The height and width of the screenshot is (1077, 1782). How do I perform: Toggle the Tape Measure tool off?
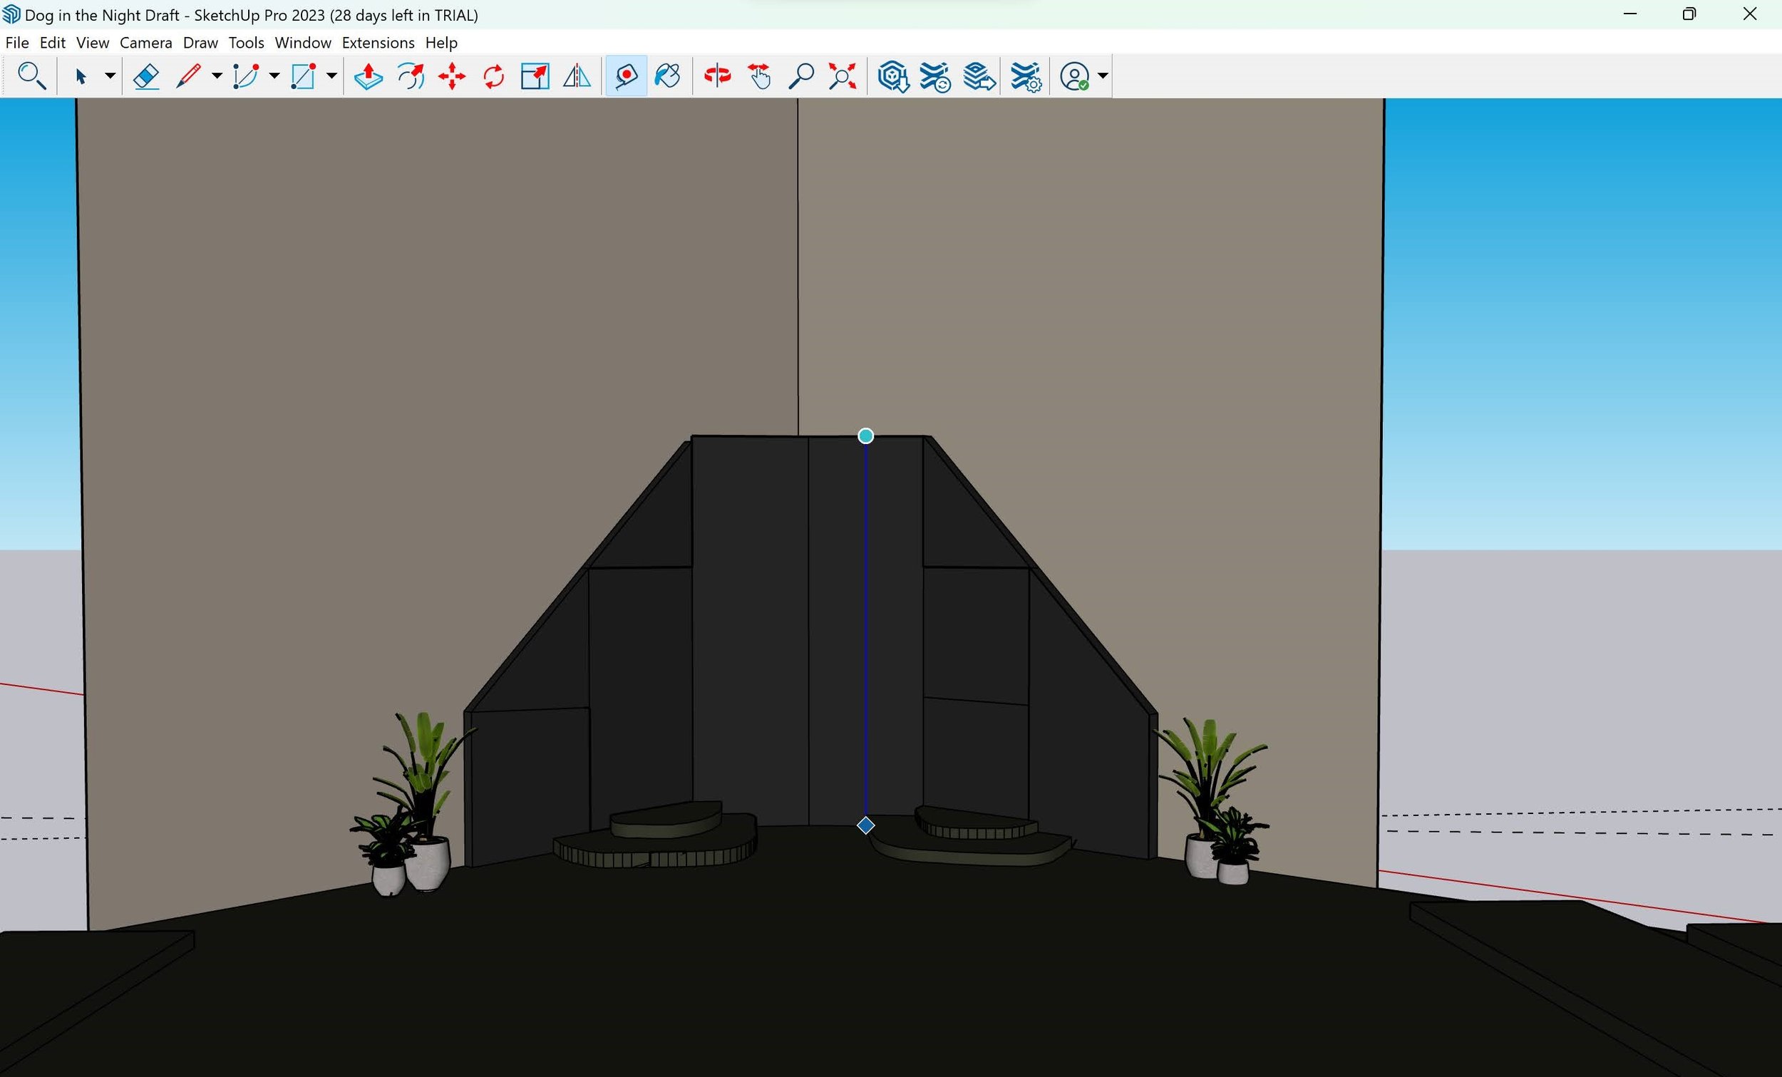pyautogui.click(x=626, y=76)
